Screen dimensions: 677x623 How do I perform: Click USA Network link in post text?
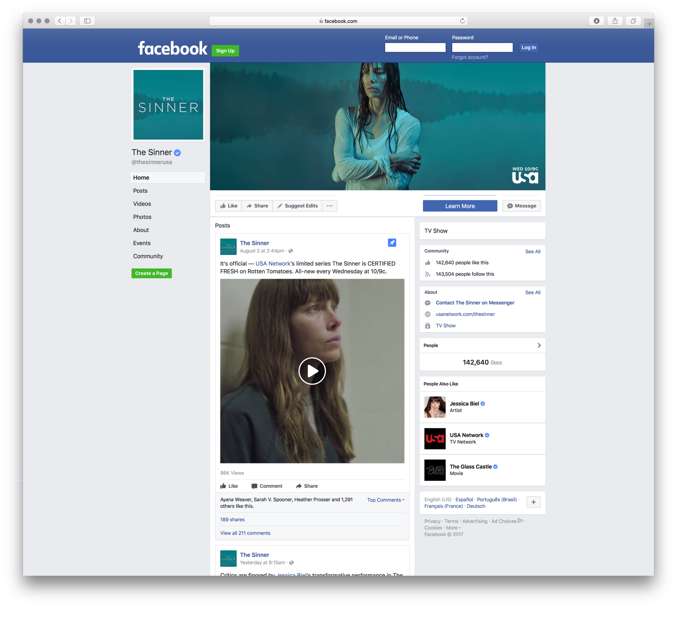tap(273, 264)
